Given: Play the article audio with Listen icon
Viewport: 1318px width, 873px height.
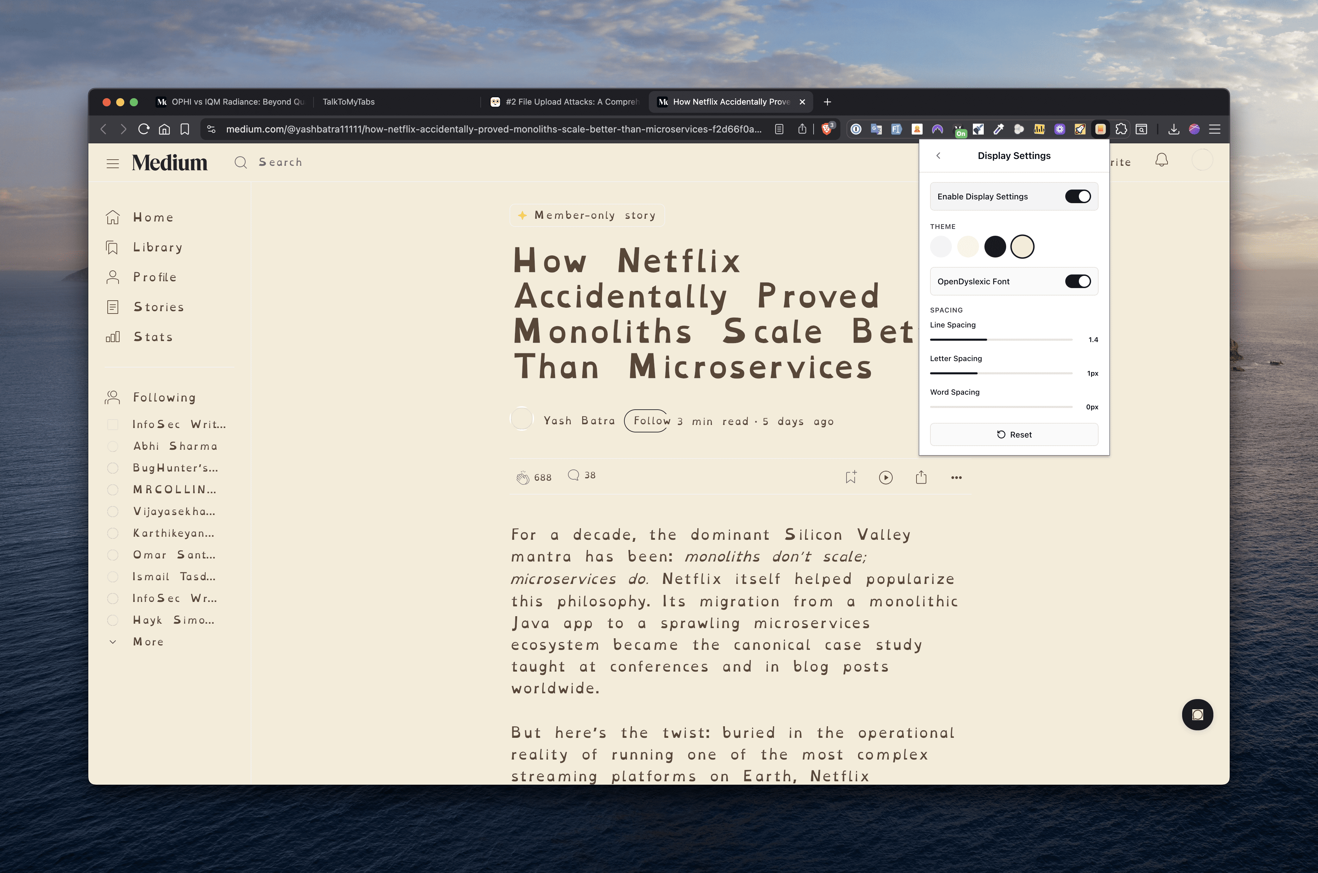Looking at the screenshot, I should point(886,477).
